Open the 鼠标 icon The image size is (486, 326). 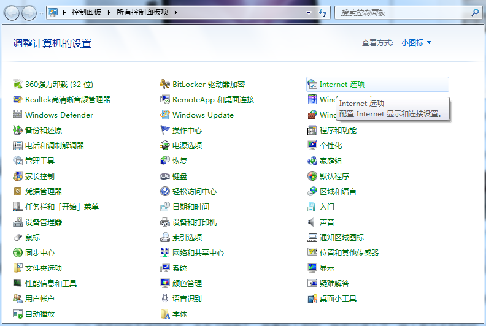[18, 238]
